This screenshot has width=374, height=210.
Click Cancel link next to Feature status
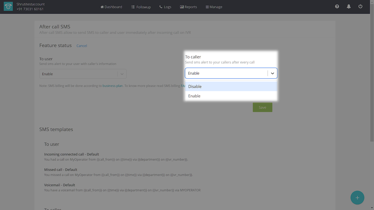(x=82, y=46)
